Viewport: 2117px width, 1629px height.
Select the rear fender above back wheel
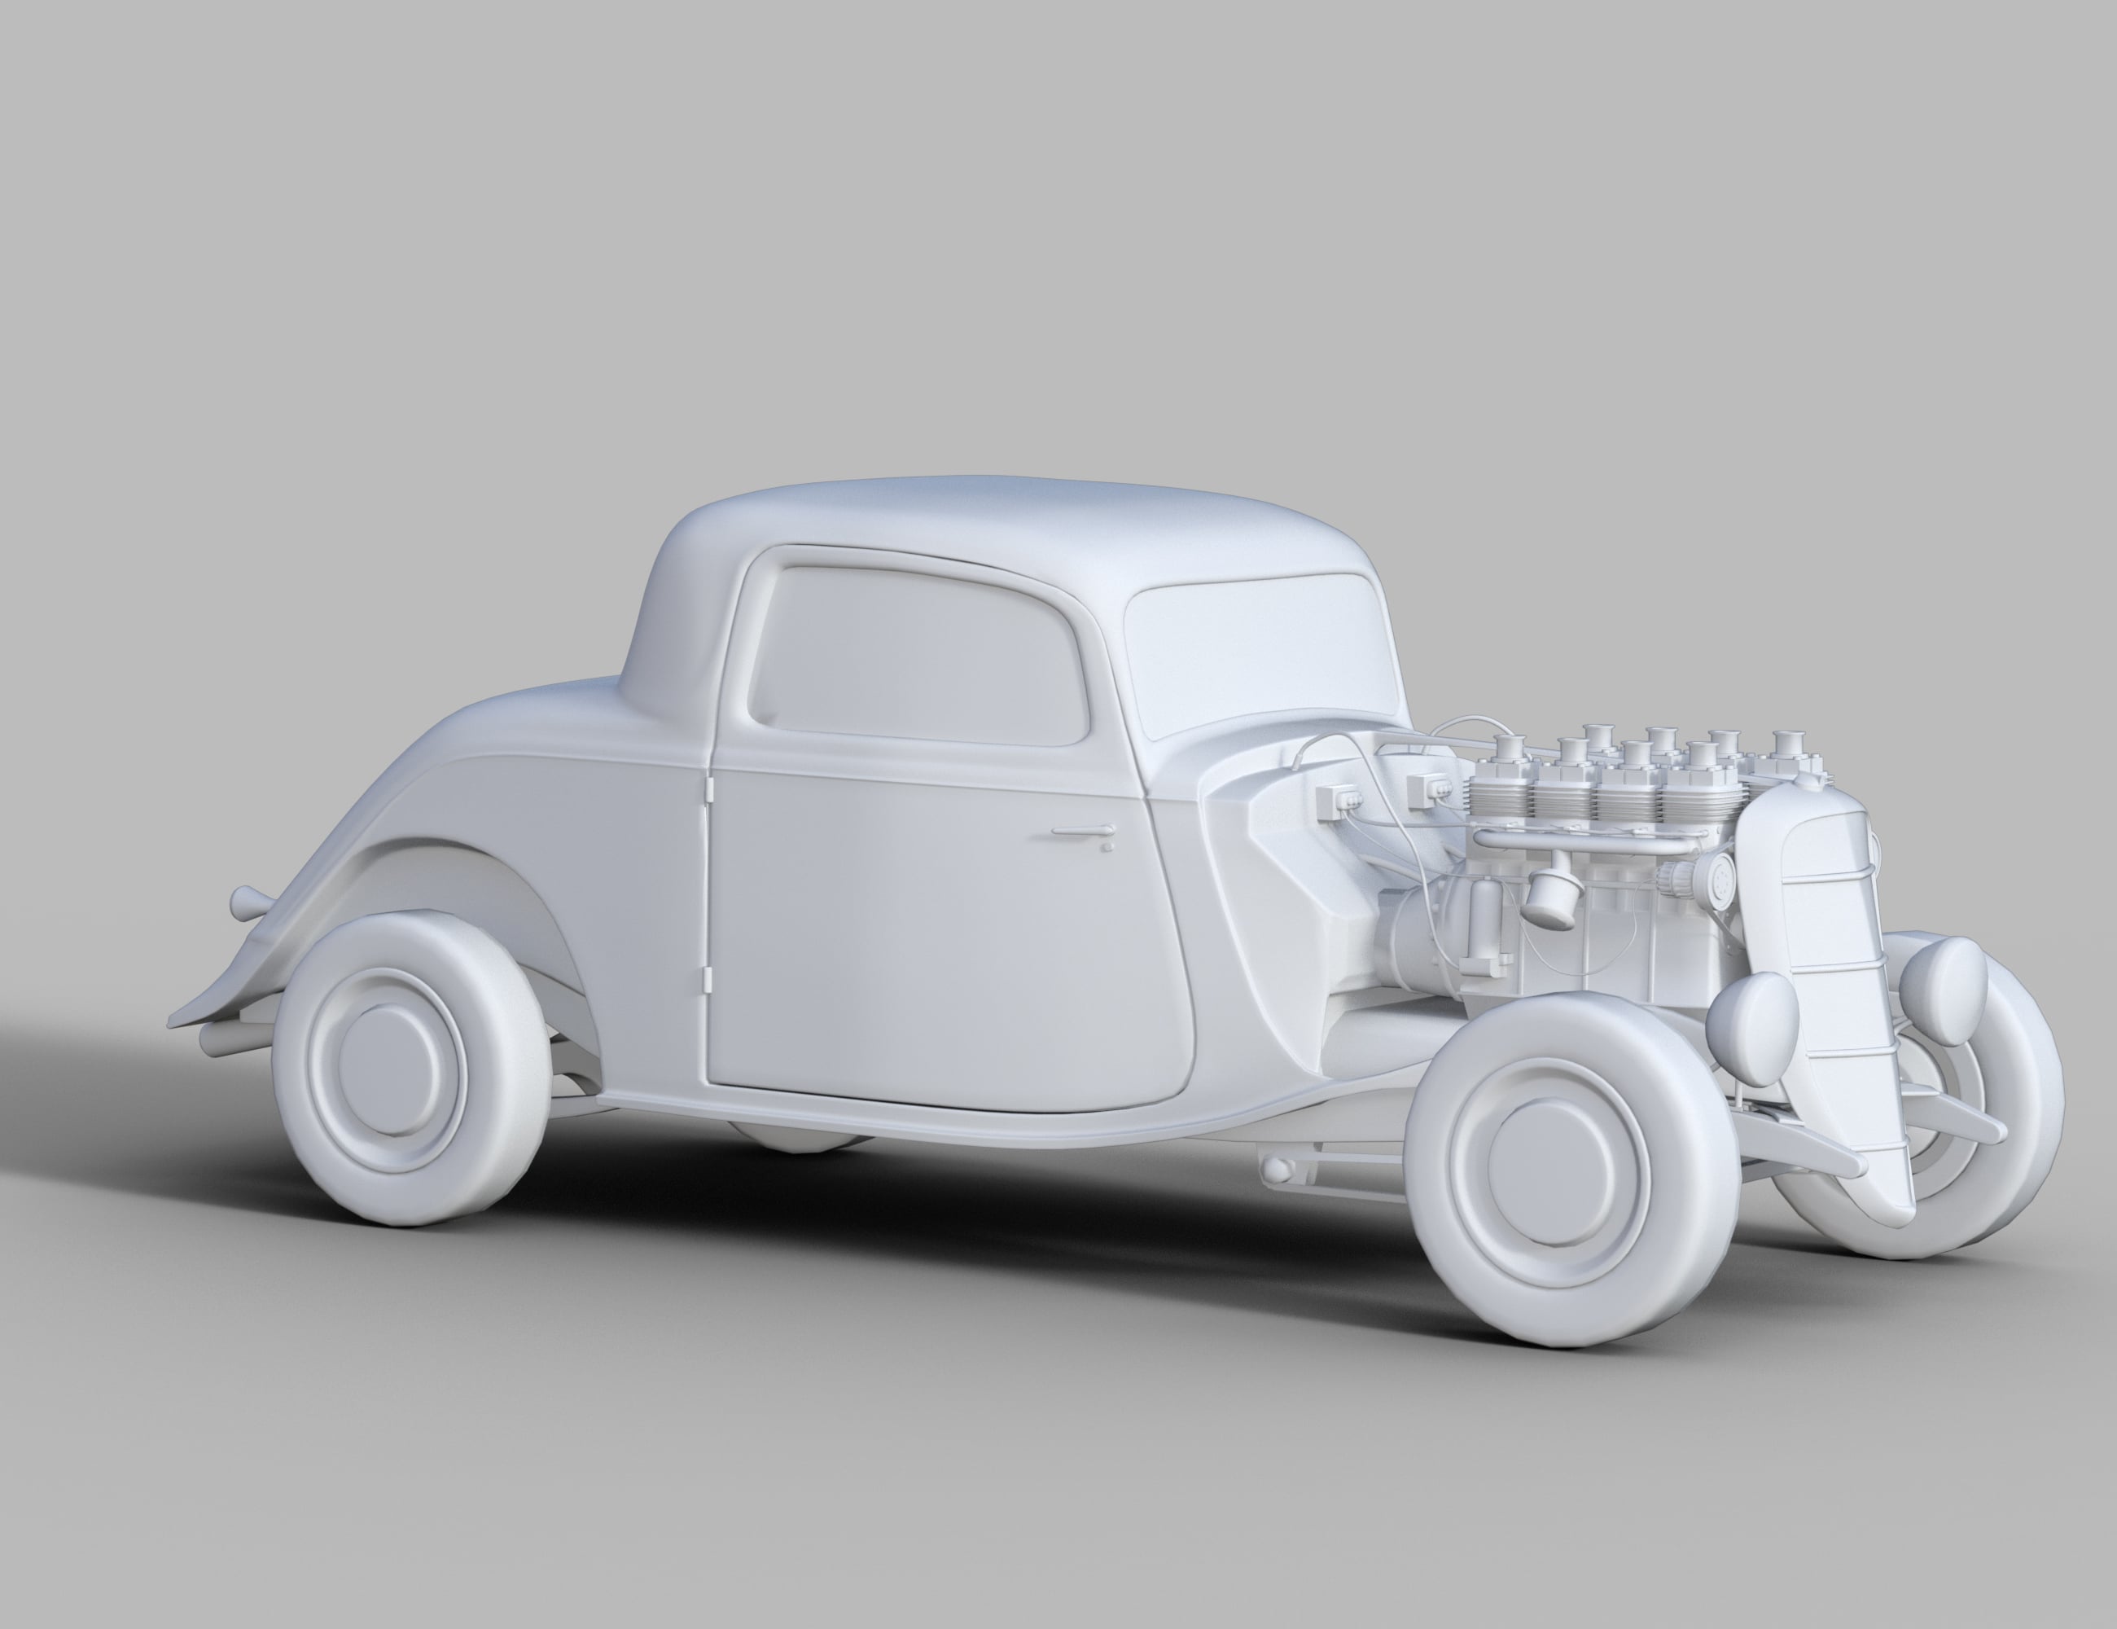[456, 854]
